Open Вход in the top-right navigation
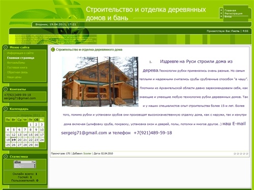Image resolution: width=254 pixels, height=190 pixels. (228, 17)
